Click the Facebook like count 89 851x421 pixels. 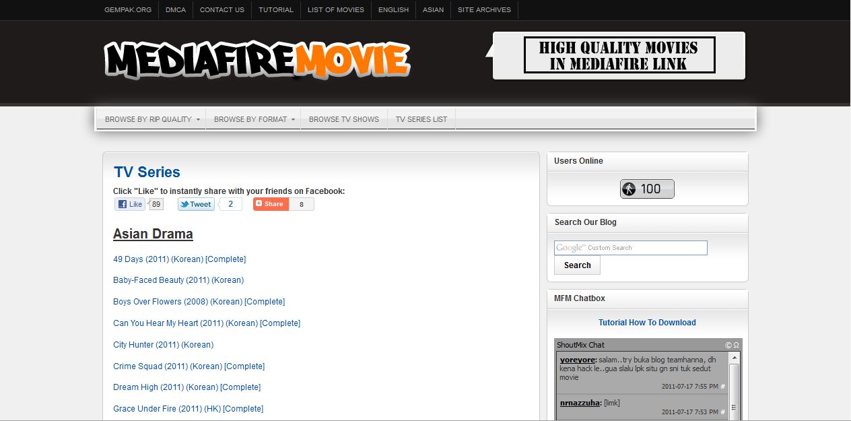(156, 204)
